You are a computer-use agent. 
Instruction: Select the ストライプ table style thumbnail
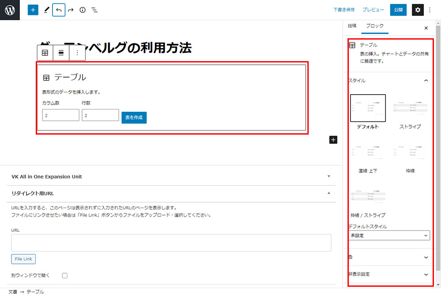[x=410, y=108]
